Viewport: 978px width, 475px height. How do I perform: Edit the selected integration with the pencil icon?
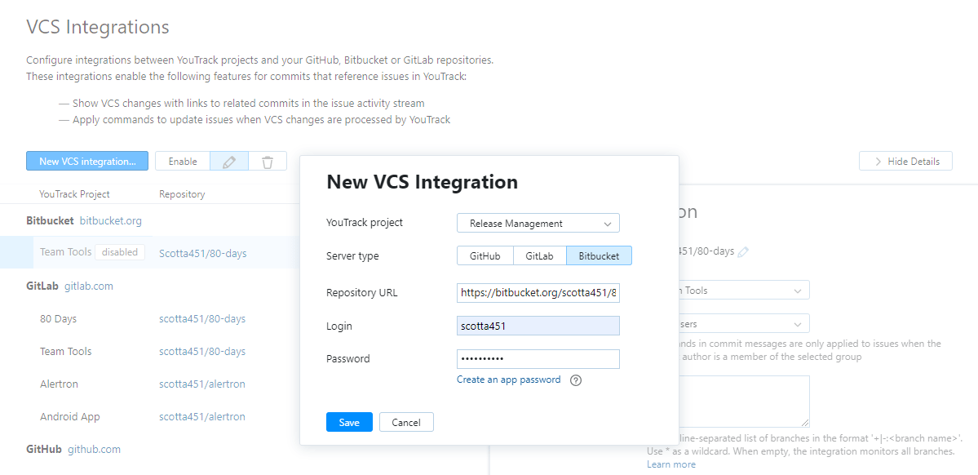pos(229,161)
